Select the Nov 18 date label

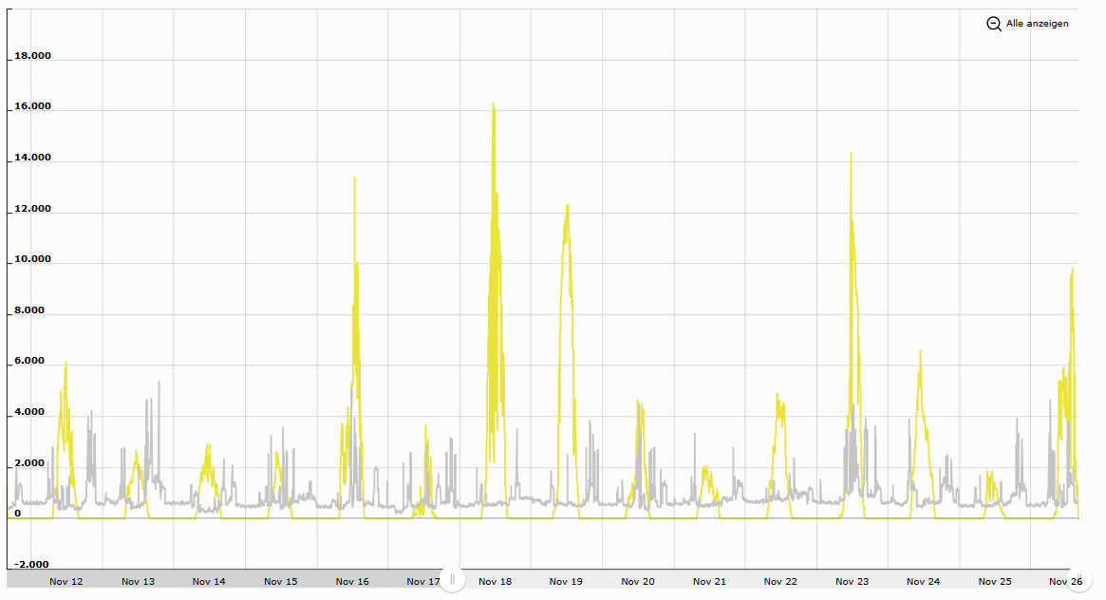[496, 582]
